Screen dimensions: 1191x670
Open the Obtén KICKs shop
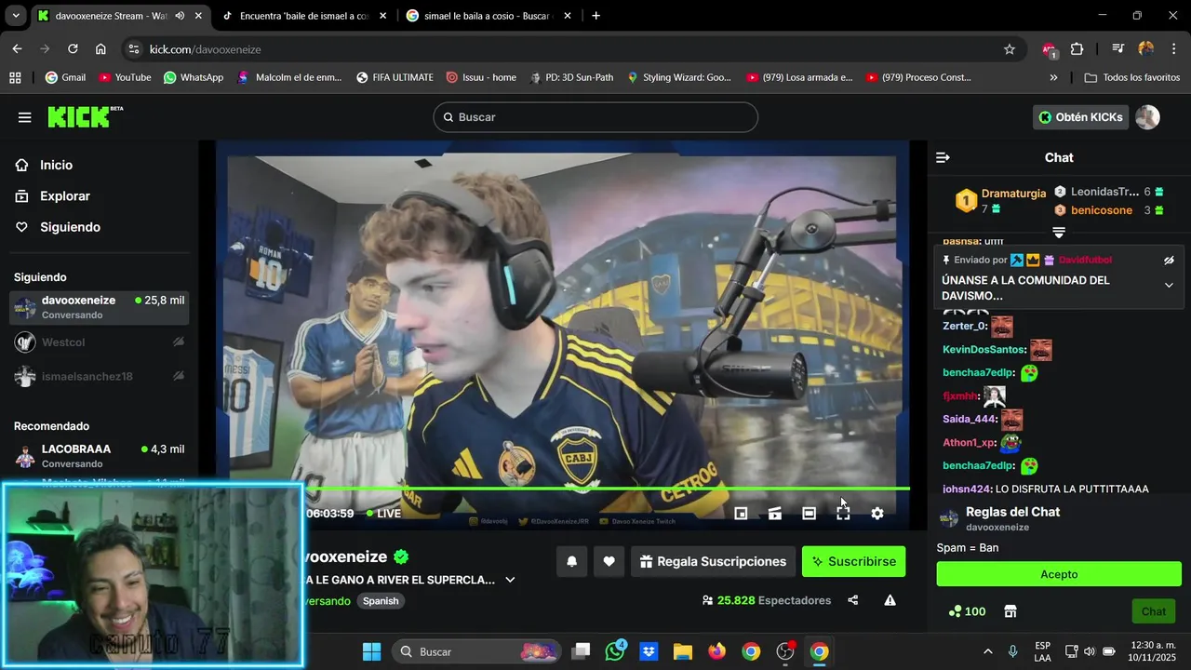pos(1080,117)
